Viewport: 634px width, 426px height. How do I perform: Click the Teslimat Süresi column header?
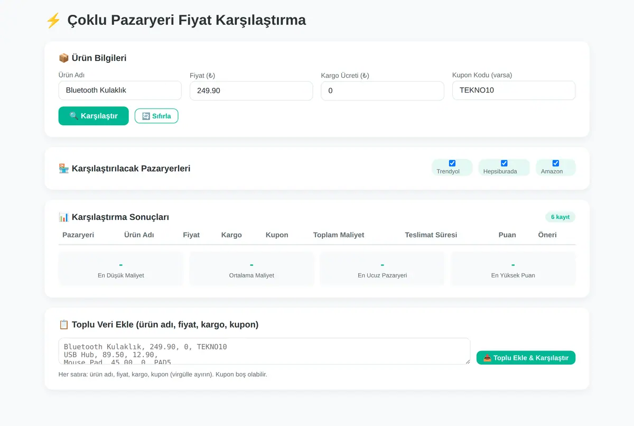pyautogui.click(x=431, y=235)
